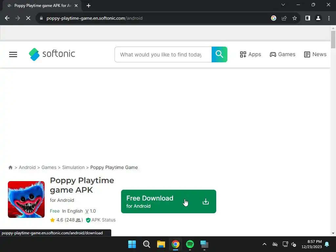Open the notifications bell
Screen dimensions: 336x252
pos(327,244)
